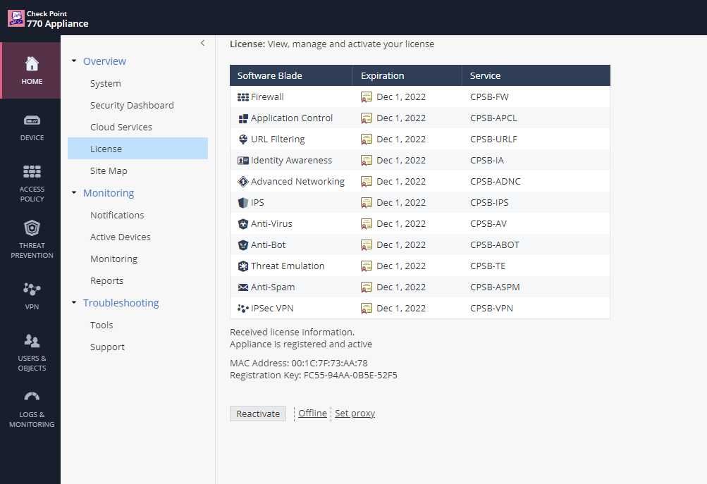Click the CPSB-APCL service cell
This screenshot has height=484, width=707.
[x=493, y=118]
